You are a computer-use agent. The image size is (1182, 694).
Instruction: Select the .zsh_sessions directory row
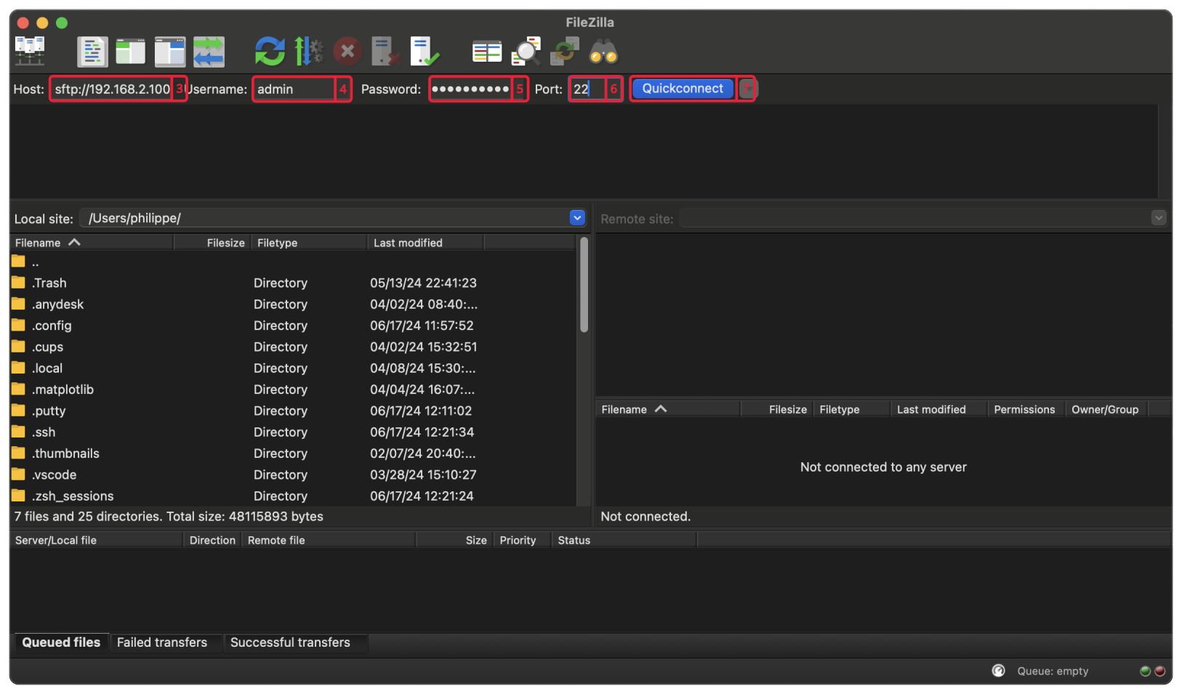coord(293,496)
